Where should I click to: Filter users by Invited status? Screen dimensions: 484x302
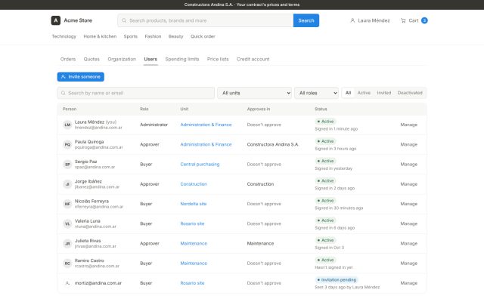coord(384,93)
